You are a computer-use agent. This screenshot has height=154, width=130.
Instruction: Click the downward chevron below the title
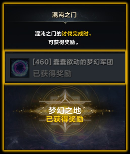click(65, 23)
